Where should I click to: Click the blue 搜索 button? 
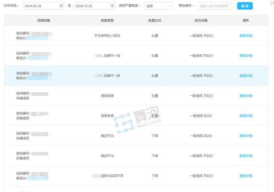245,6
